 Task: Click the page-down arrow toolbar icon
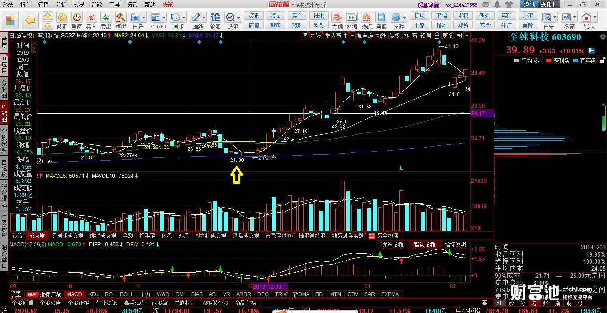pos(48,25)
